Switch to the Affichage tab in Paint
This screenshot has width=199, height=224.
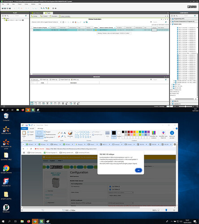40,129
